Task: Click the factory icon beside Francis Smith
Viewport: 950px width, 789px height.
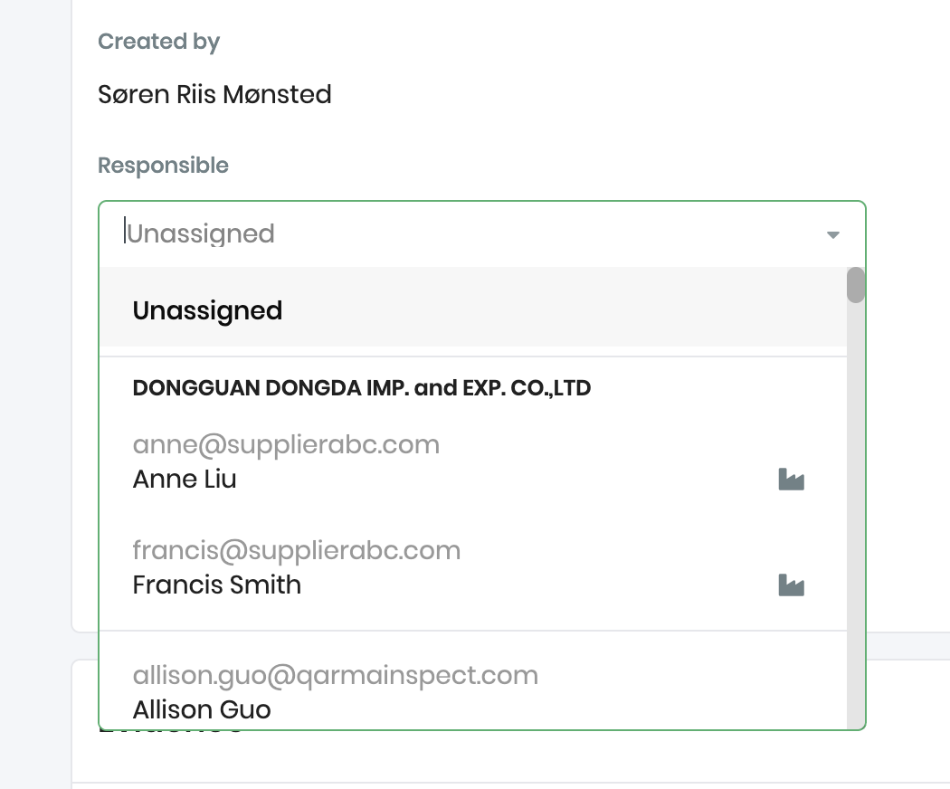Action: click(792, 585)
